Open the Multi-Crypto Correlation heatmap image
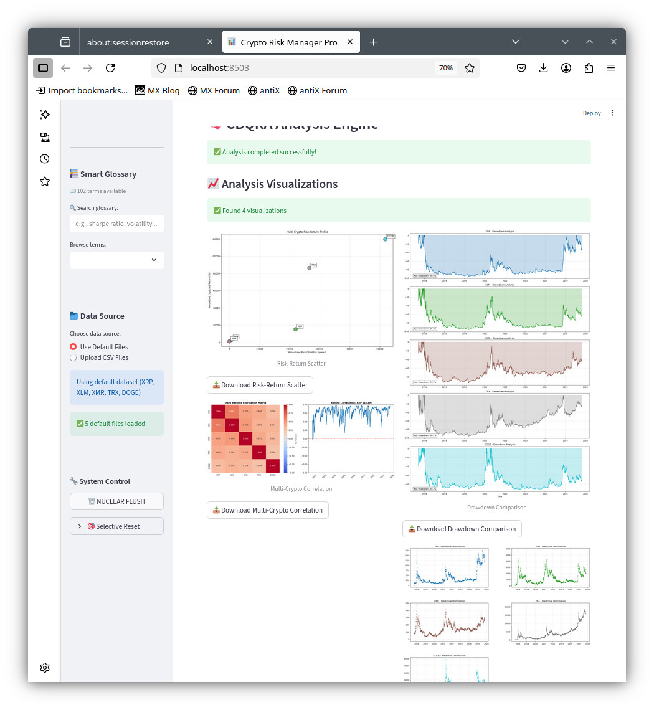654x710 pixels. tap(301, 439)
